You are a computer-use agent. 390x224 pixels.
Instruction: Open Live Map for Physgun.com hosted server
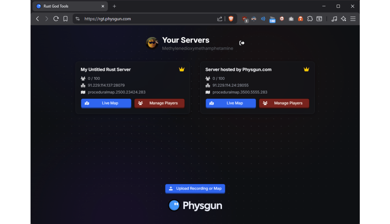tap(231, 103)
